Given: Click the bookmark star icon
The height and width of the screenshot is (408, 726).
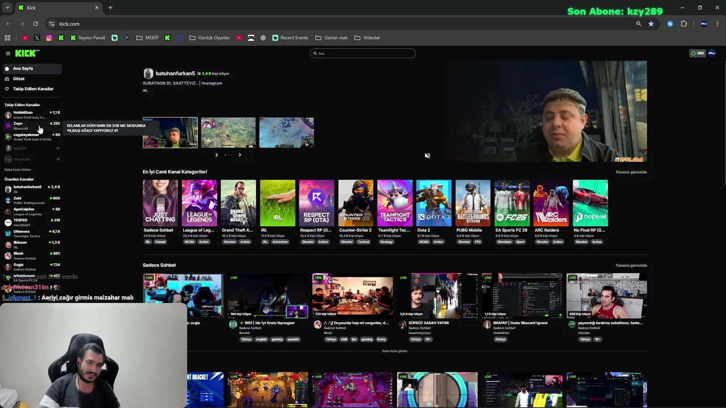Looking at the screenshot, I should (651, 24).
